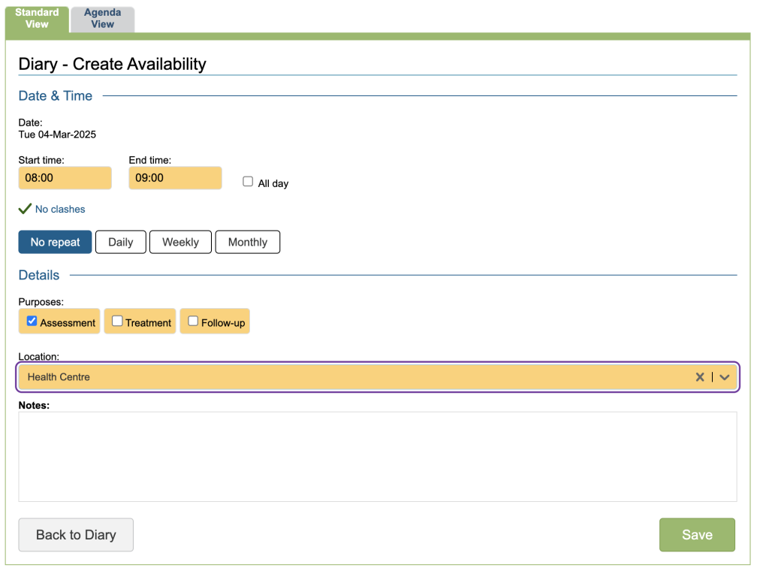This screenshot has height=577, width=769.
Task: Clear the Health Centre location selection
Action: point(699,377)
